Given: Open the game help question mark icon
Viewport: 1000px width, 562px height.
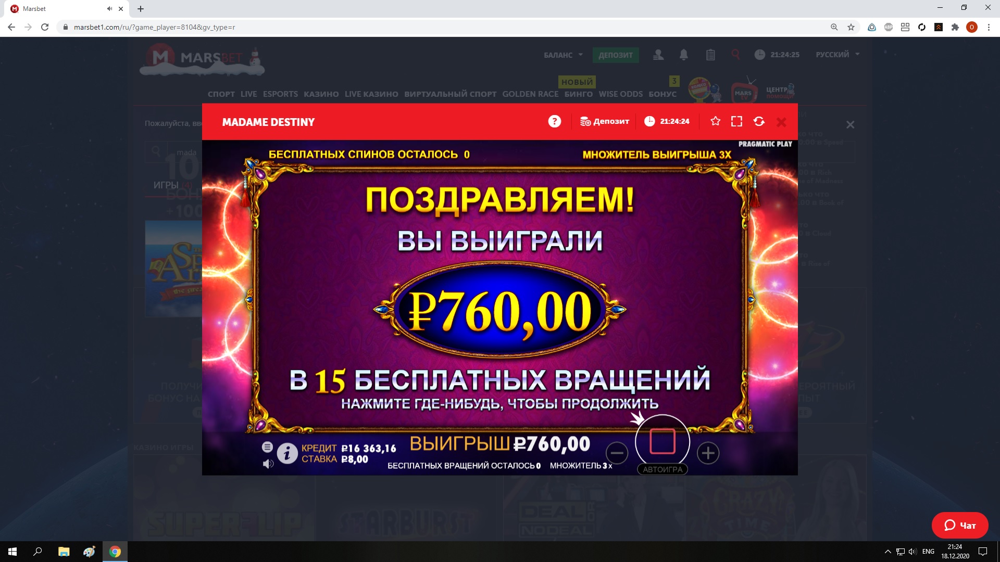Looking at the screenshot, I should point(555,121).
